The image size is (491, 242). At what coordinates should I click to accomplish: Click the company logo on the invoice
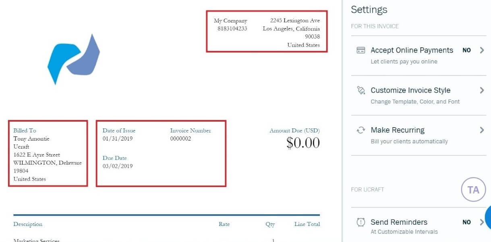tap(75, 59)
